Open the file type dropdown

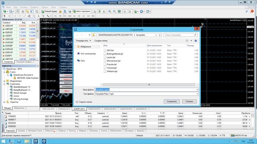[x=197, y=94]
